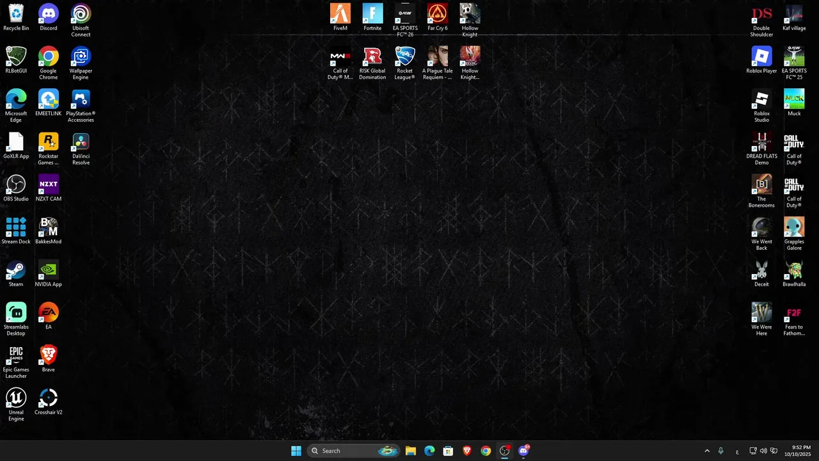Click the microphone tray icon
This screenshot has height=461, width=819.
721,451
